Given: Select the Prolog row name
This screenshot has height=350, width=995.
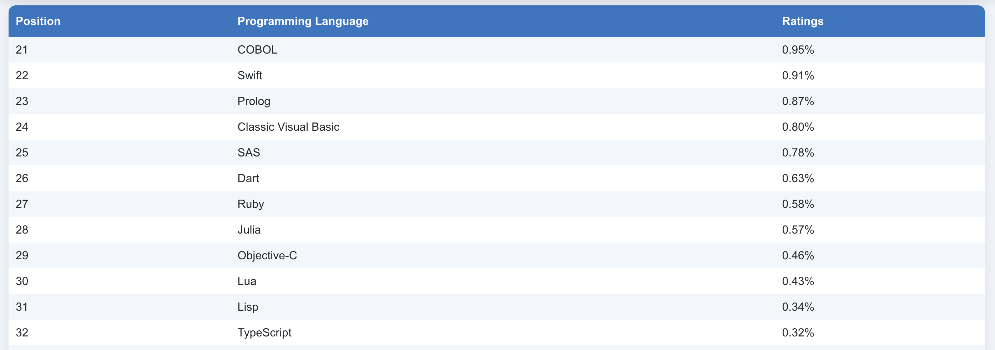Looking at the screenshot, I should [253, 101].
